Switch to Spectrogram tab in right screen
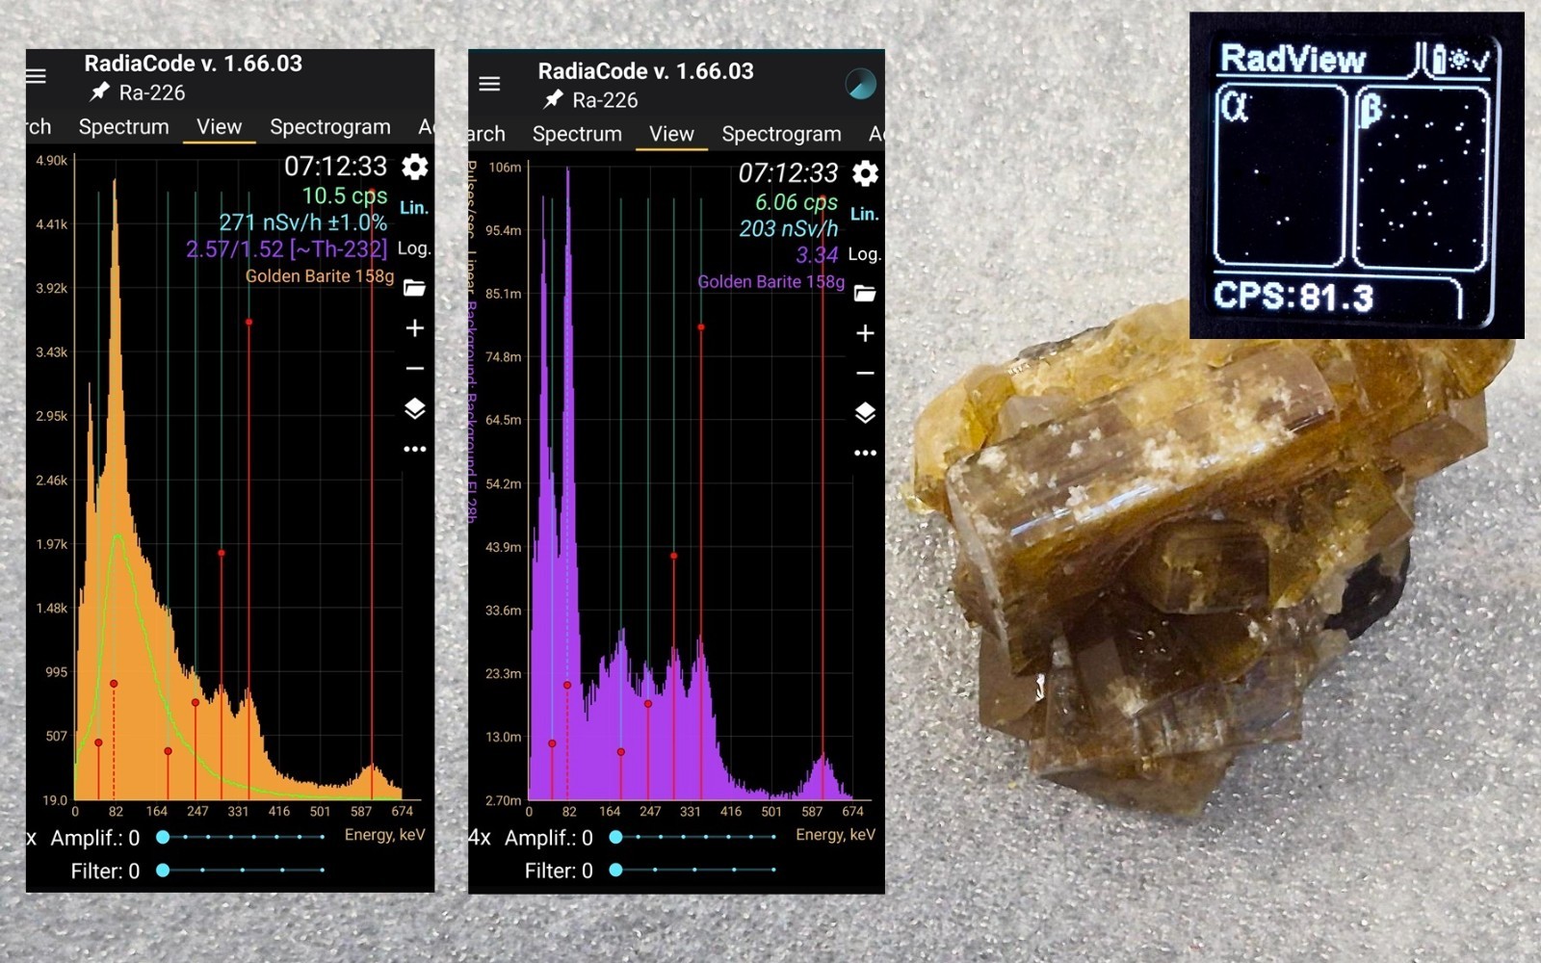The width and height of the screenshot is (1541, 963). tap(781, 134)
